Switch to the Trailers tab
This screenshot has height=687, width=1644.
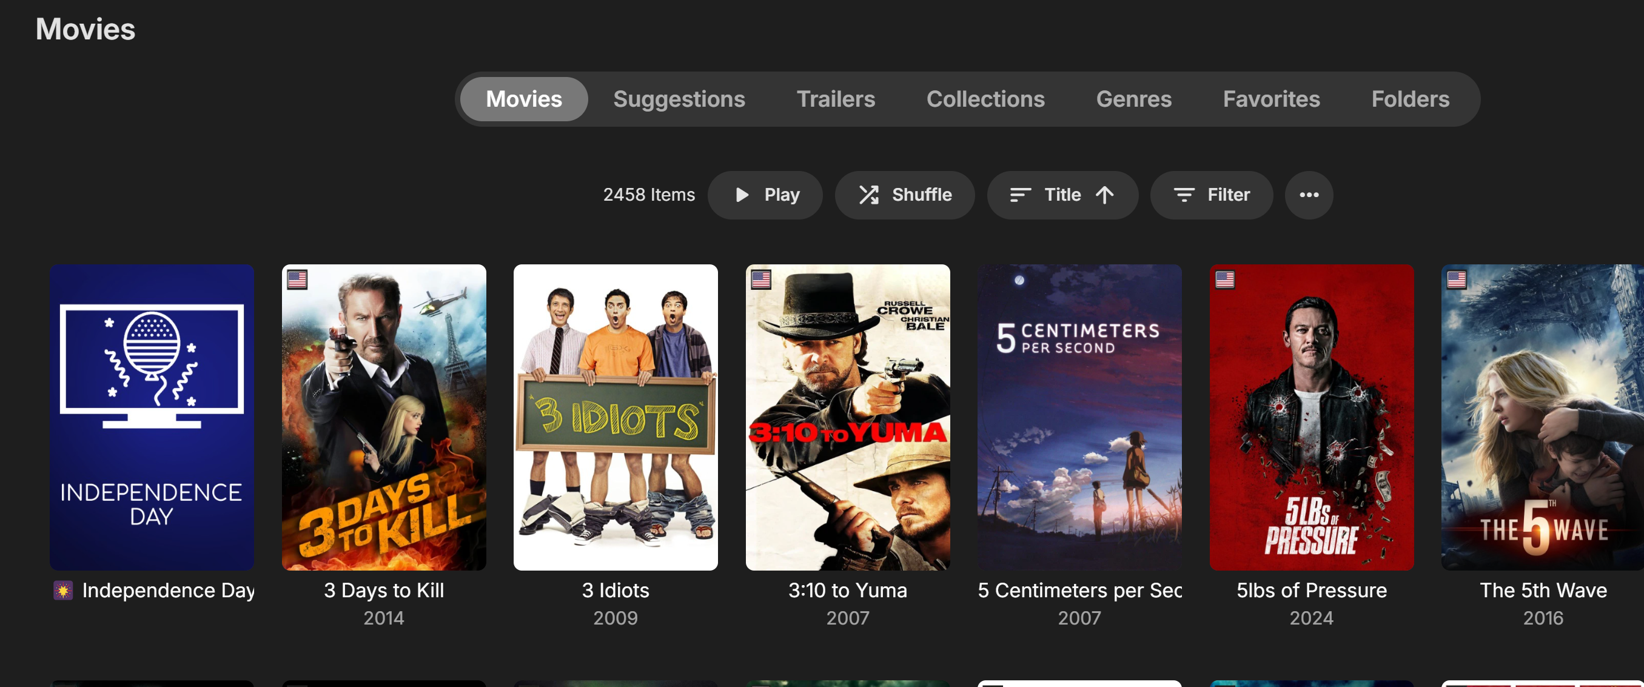click(836, 99)
